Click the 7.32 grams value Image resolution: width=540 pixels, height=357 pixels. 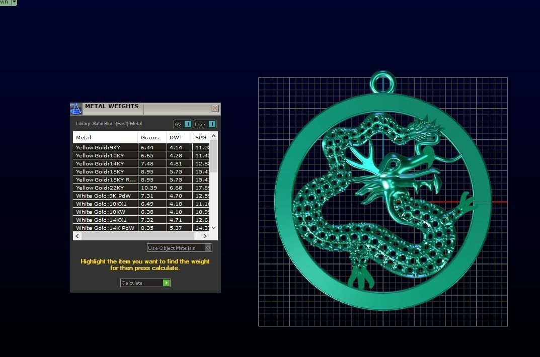pos(147,220)
